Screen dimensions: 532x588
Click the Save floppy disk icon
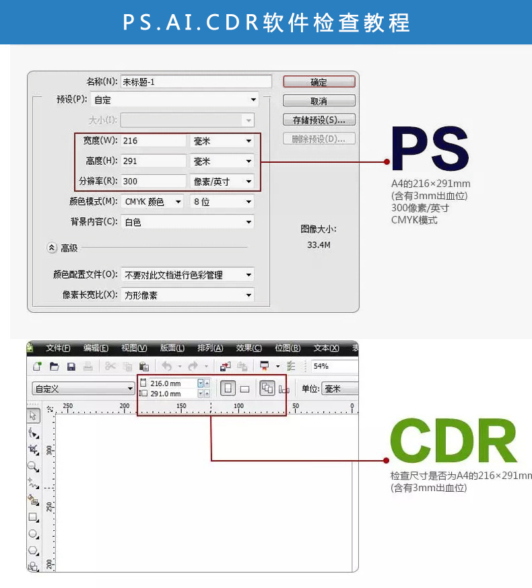point(71,367)
